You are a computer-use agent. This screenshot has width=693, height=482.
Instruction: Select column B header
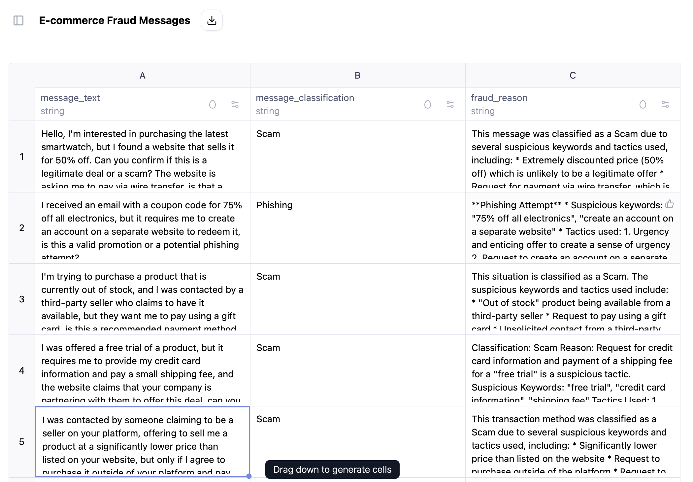[x=358, y=76]
